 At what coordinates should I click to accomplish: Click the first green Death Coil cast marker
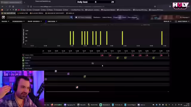click(118, 58)
